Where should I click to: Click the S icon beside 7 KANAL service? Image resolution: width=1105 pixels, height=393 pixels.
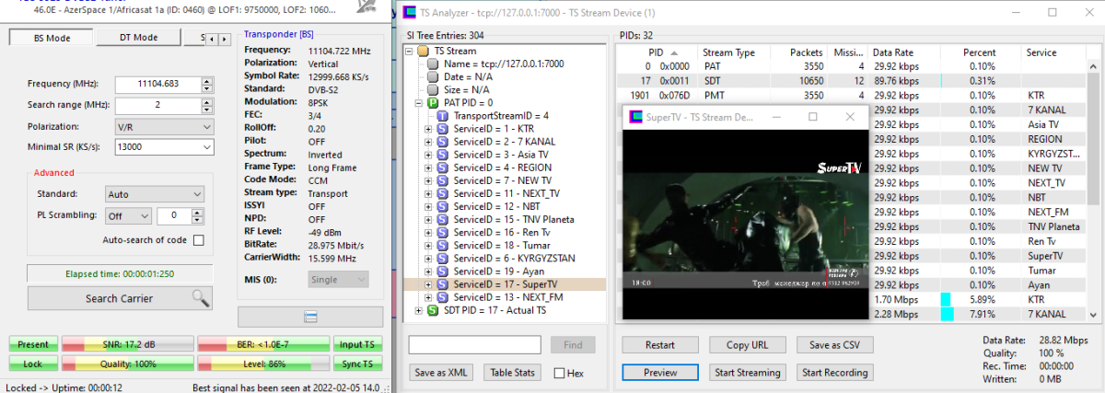(x=443, y=142)
